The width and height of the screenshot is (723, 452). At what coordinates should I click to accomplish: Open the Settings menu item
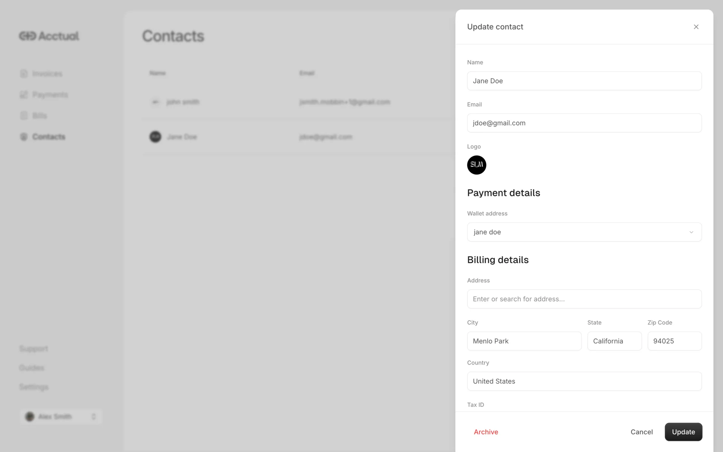tap(34, 387)
